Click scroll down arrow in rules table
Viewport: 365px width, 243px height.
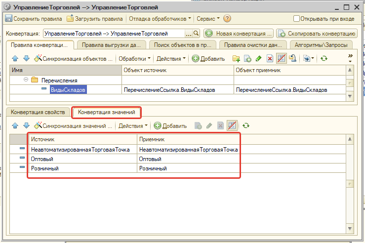click(x=350, y=96)
